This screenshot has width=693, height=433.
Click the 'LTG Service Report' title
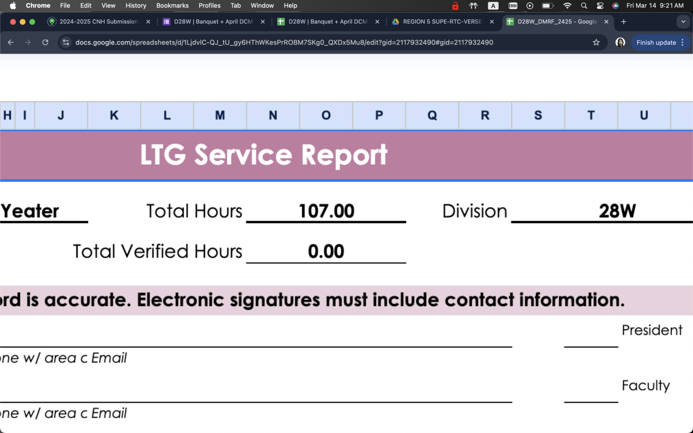(264, 155)
